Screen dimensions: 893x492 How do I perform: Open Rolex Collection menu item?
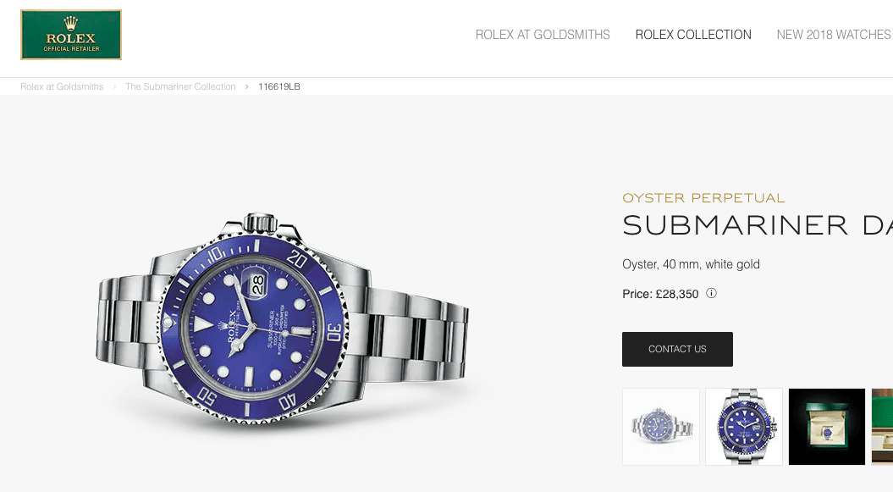(693, 35)
